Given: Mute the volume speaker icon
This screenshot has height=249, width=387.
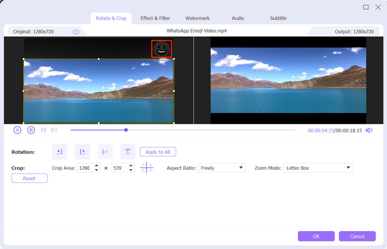Looking at the screenshot, I should tap(369, 130).
